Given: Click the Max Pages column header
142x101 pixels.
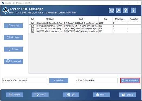Looking at the screenshot, I should click(x=120, y=19).
